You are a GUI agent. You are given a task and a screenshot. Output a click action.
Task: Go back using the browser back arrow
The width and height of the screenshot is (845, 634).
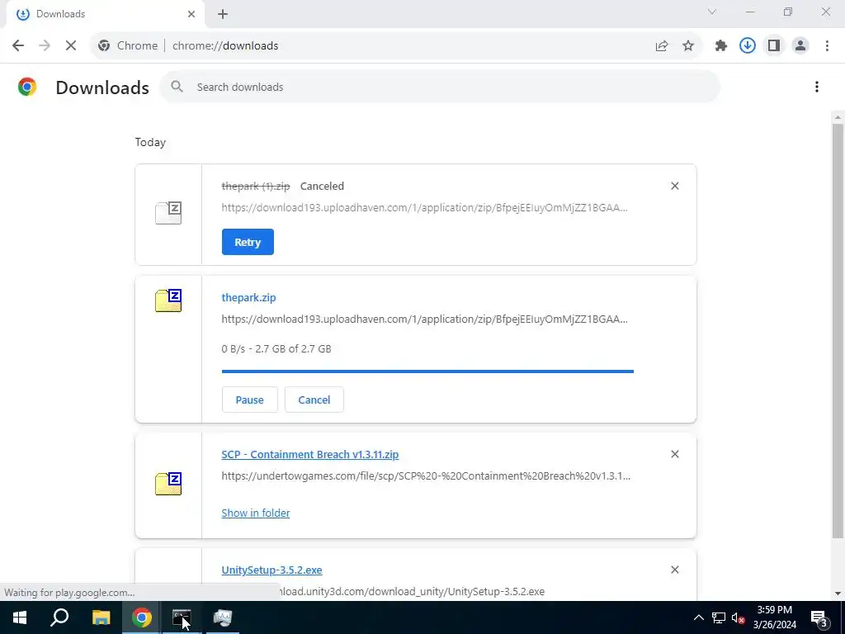[x=18, y=46]
